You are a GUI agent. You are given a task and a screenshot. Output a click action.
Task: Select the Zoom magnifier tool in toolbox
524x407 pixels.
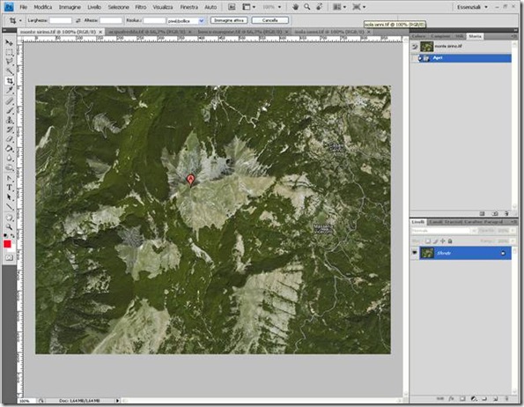pyautogui.click(x=10, y=227)
